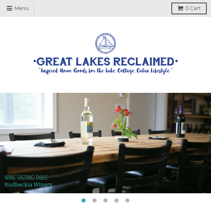The width and height of the screenshot is (211, 211).
Task: Jump to the third slideshow dot
Action: click(105, 200)
